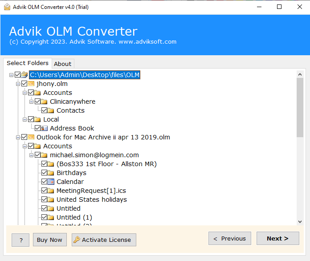Click the folder icon of the plain Untitled row
This screenshot has width=310, height=261.
click(51, 208)
